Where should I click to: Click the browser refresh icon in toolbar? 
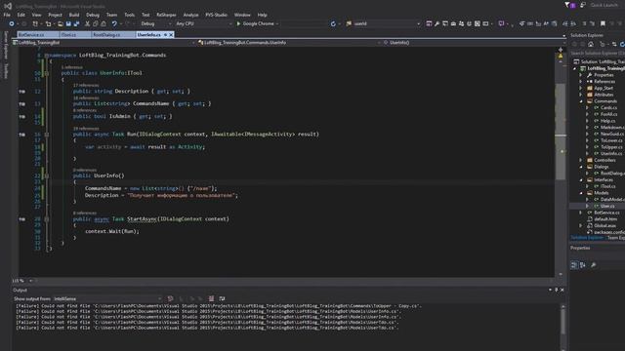click(333, 23)
